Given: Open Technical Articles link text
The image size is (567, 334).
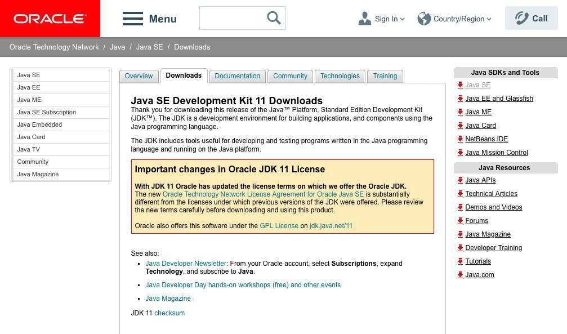Looking at the screenshot, I should pos(491,194).
